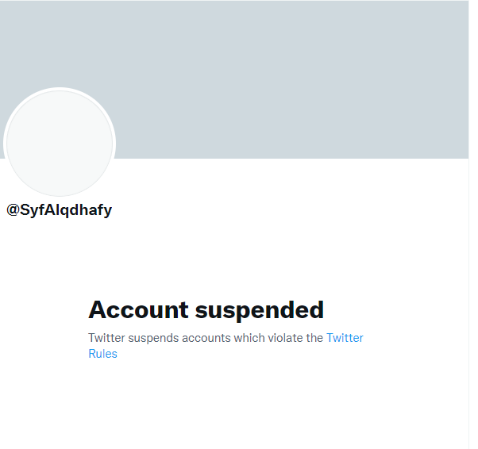Click the blue "Twitter" link text
The width and height of the screenshot is (478, 449).
[345, 338]
